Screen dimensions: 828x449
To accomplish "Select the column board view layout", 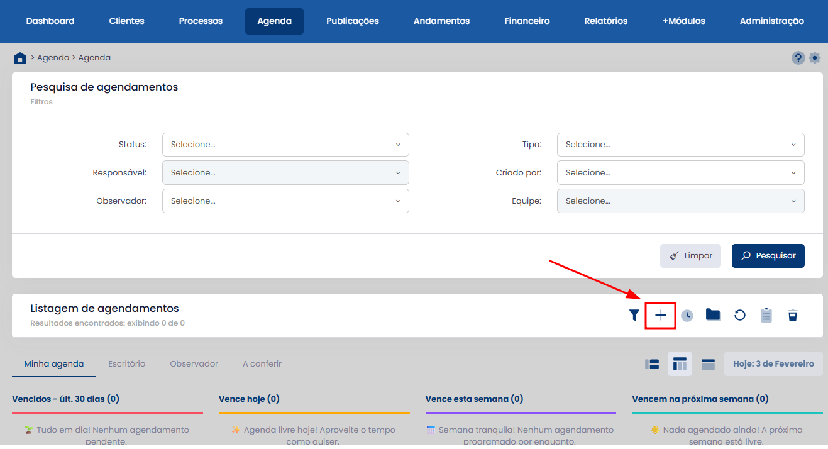I will 680,364.
